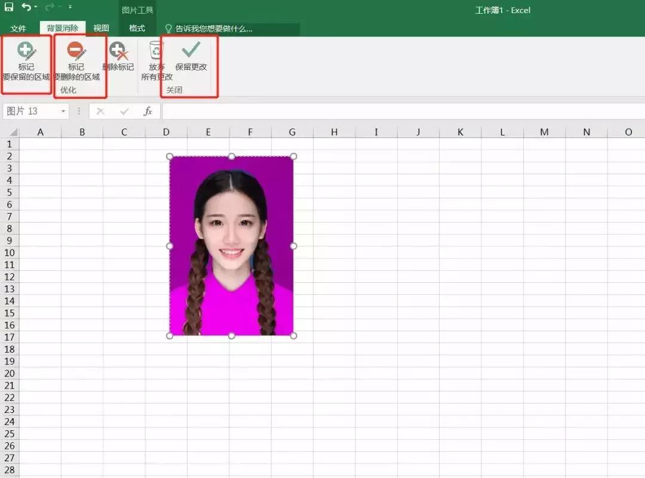645x478 pixels.
Task: Switch to the 背景消除 ribbon tab
Action: pyautogui.click(x=63, y=28)
